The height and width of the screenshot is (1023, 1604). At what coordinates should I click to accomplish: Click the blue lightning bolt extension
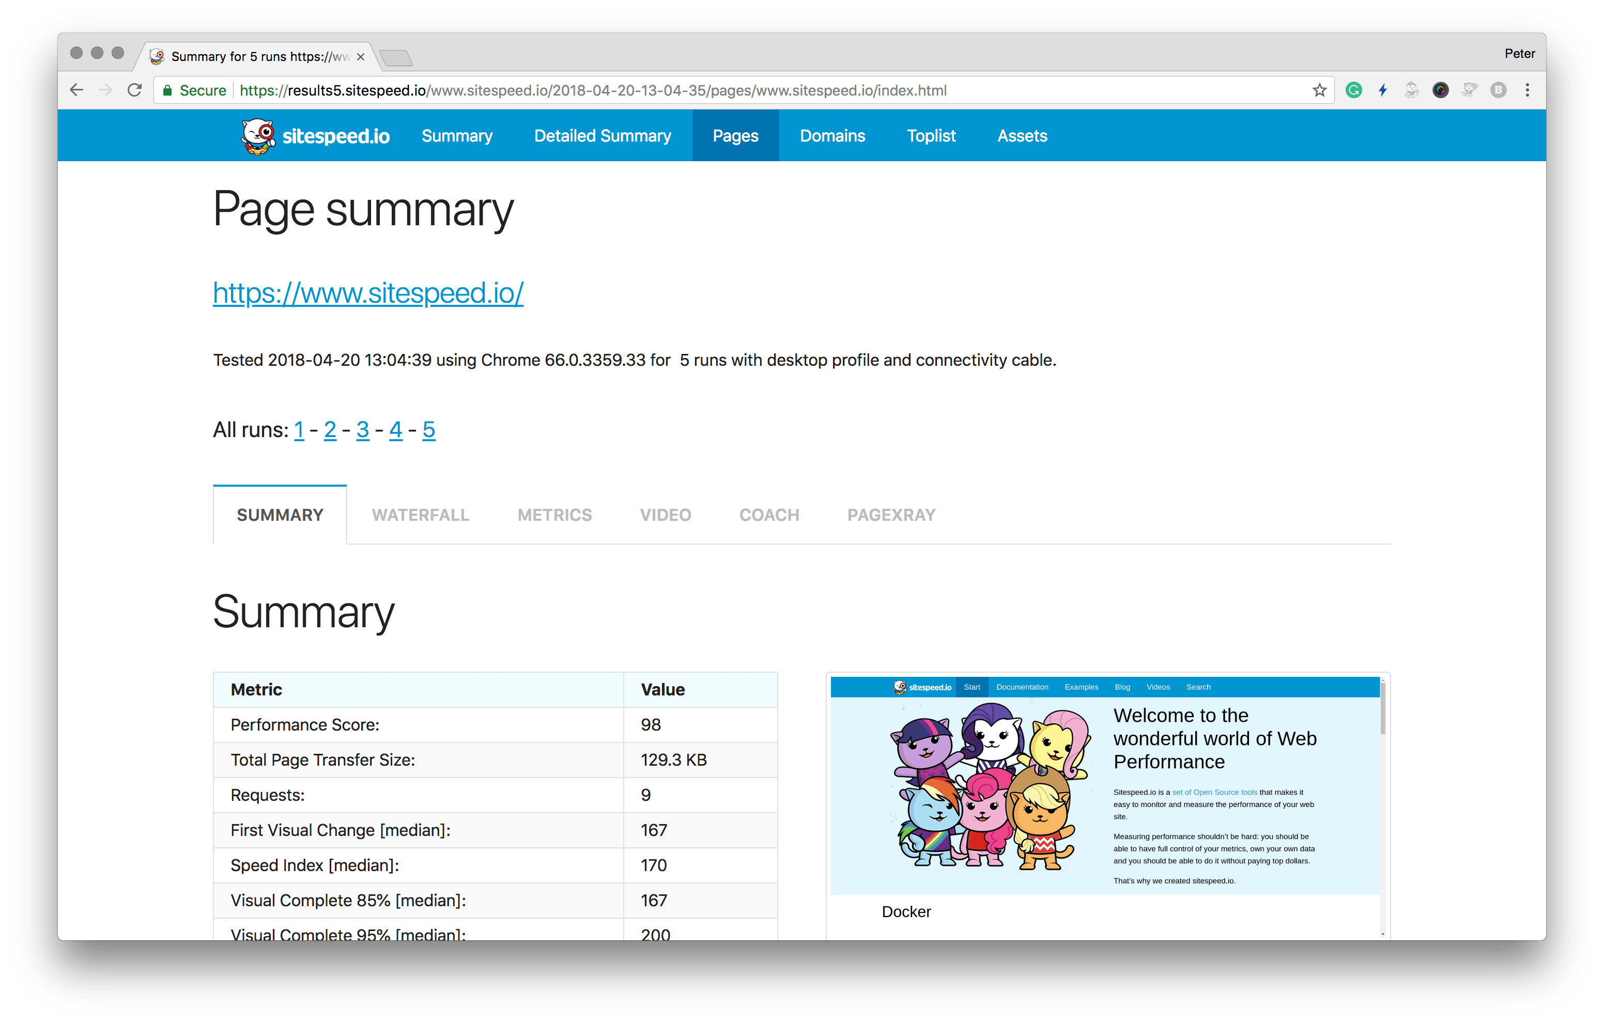1383,90
